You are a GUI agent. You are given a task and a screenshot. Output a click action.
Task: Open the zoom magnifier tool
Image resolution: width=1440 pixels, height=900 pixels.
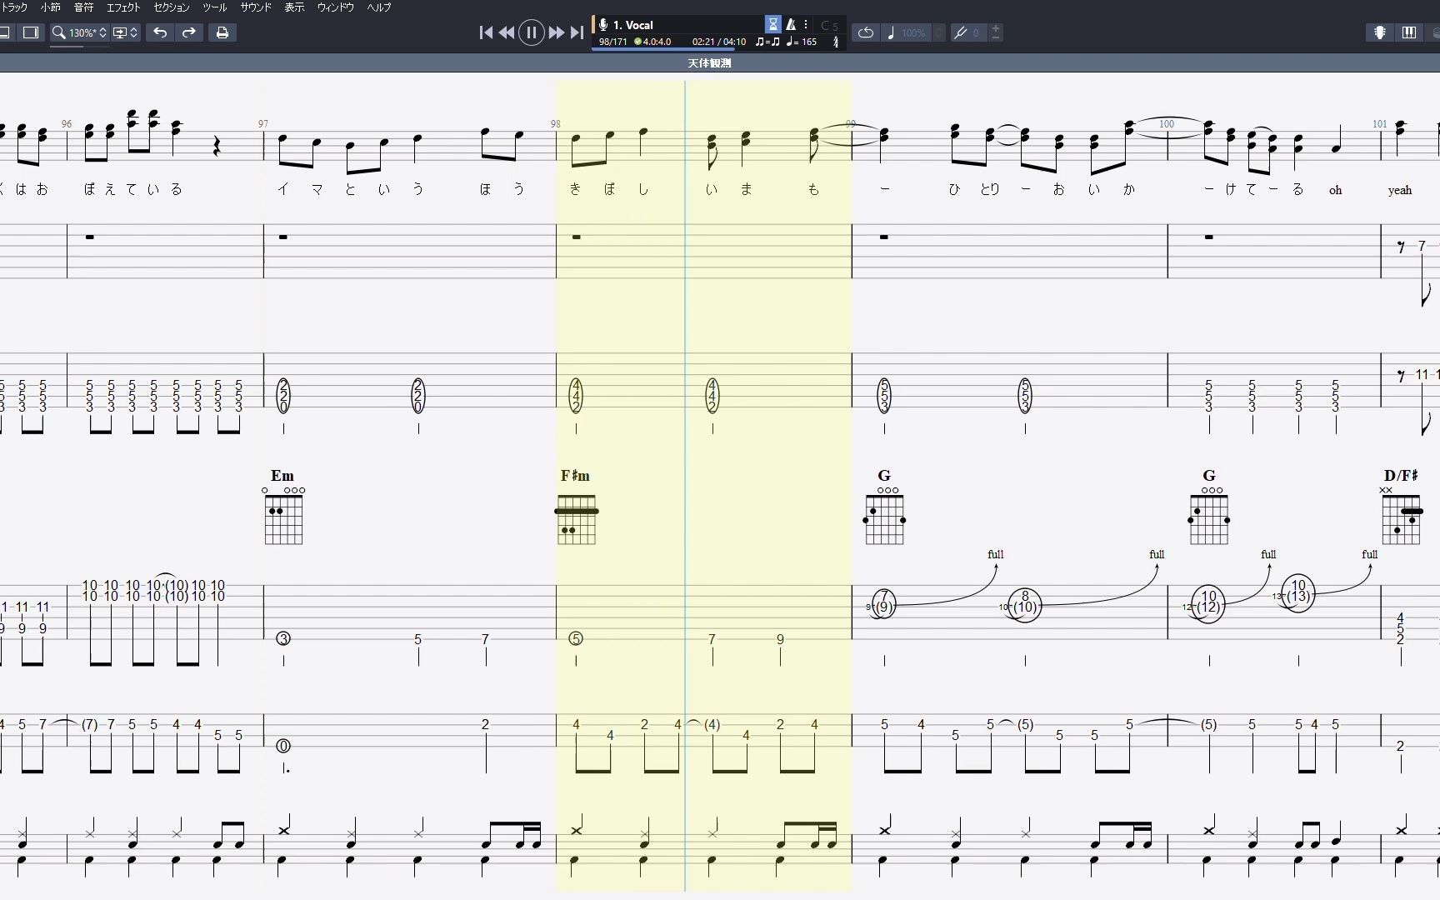(x=58, y=32)
